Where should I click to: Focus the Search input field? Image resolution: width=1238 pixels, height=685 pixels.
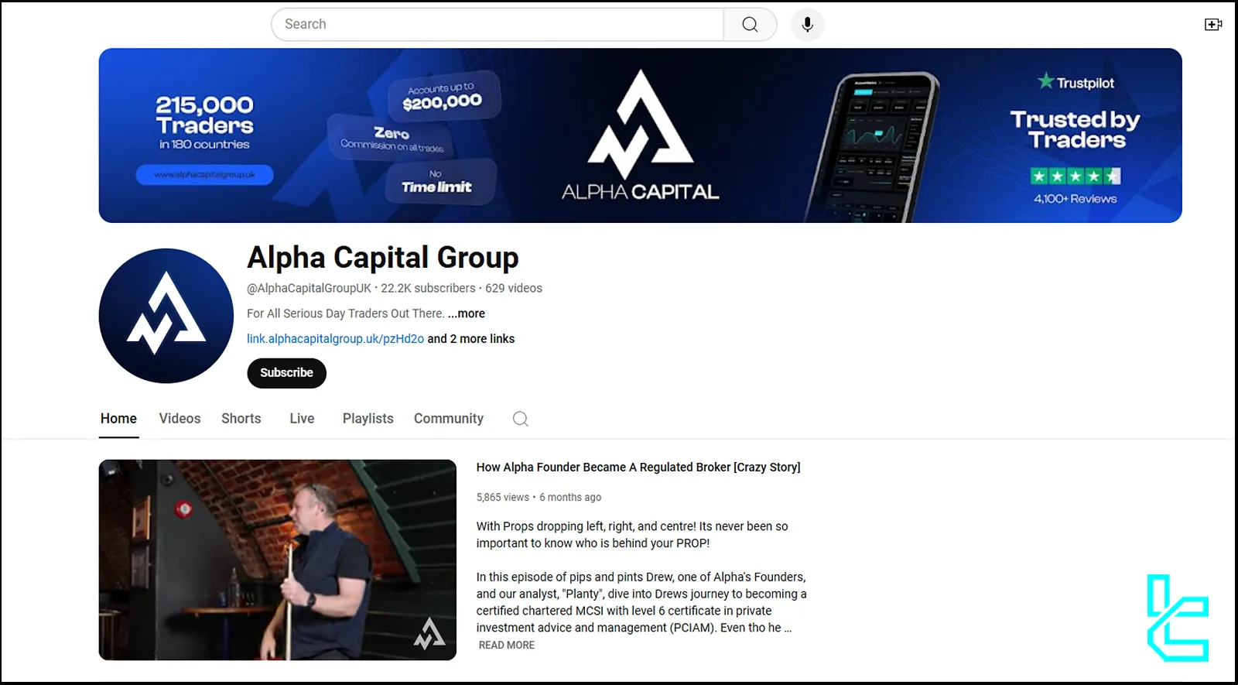click(498, 25)
